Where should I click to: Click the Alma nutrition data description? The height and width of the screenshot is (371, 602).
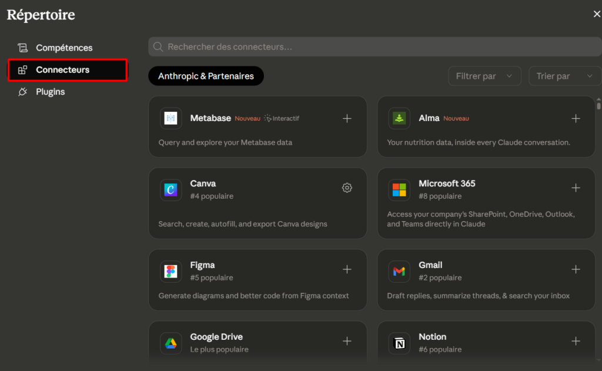pos(479,142)
